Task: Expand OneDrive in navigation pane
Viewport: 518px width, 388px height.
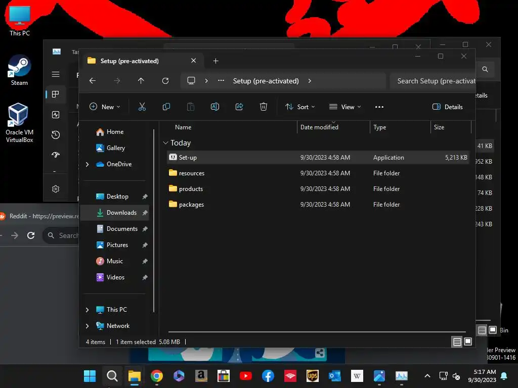Action: click(87, 164)
